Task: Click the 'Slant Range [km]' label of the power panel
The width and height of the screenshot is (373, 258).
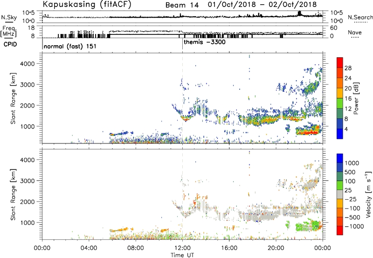Action: click(13, 98)
